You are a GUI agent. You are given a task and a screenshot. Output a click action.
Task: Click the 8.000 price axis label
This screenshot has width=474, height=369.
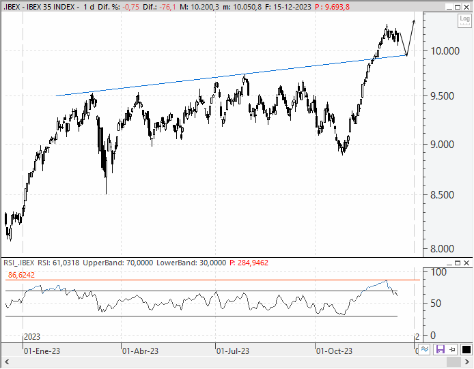[443, 249]
